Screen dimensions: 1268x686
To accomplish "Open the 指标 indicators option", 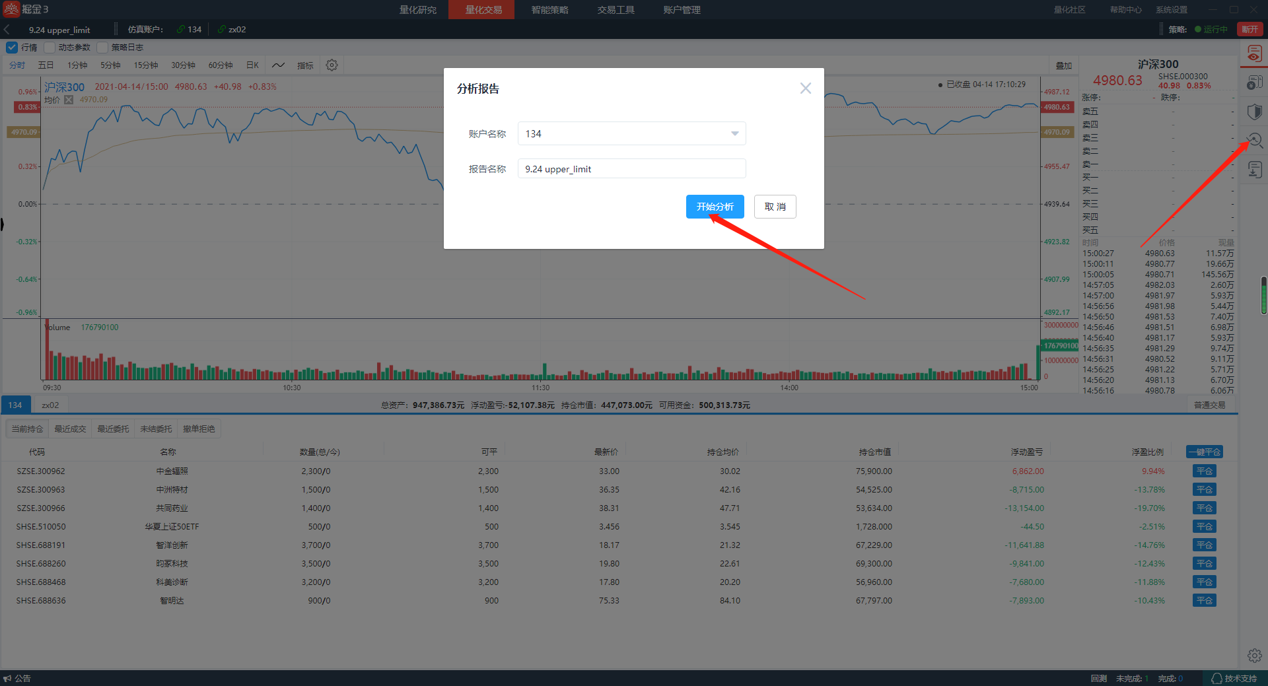I will [x=305, y=65].
